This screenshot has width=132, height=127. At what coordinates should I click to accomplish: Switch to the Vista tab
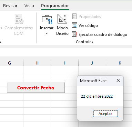click(x=29, y=6)
